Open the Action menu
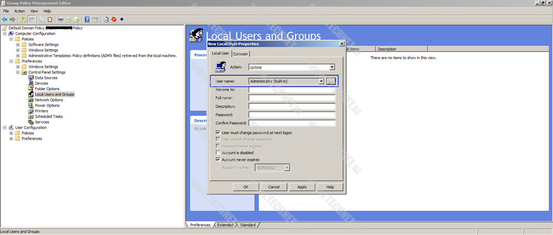553x235 pixels. coord(19,11)
